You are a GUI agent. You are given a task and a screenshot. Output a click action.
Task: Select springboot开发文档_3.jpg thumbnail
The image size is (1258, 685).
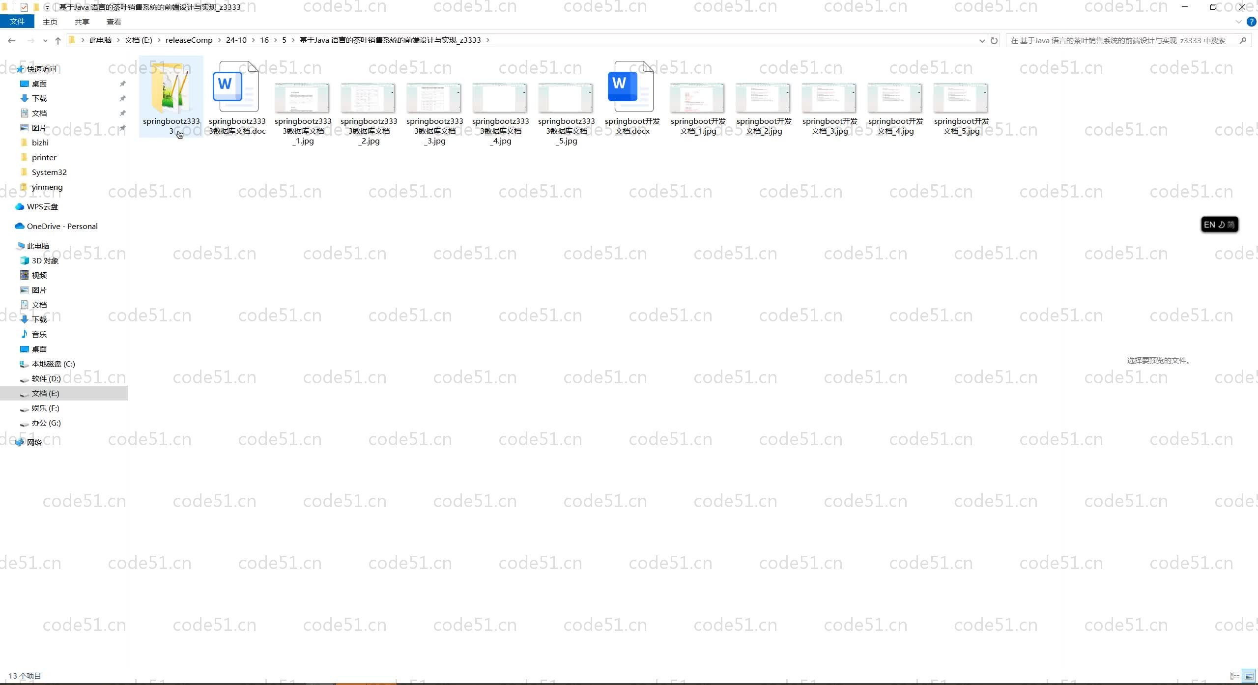pos(829,98)
